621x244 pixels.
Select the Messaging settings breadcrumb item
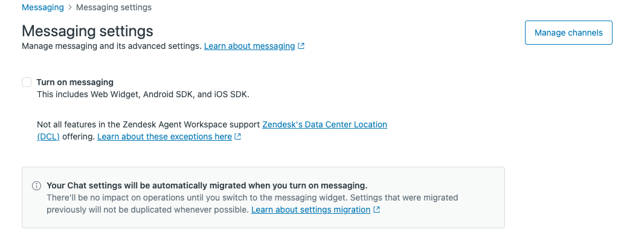coord(114,8)
